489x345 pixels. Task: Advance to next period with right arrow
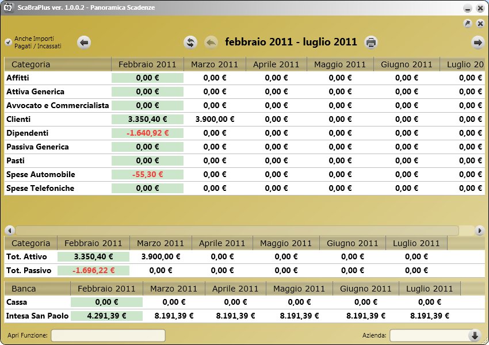click(x=477, y=43)
